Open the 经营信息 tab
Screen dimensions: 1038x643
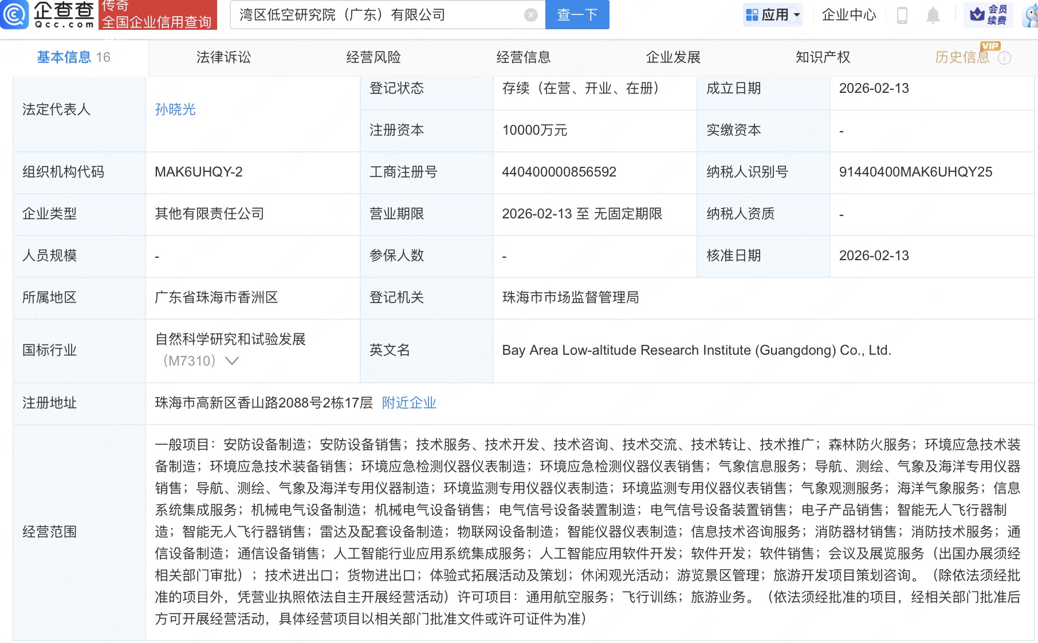click(x=524, y=57)
